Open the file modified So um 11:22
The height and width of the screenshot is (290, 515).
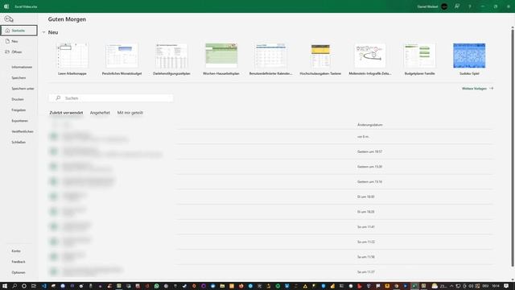271,242
